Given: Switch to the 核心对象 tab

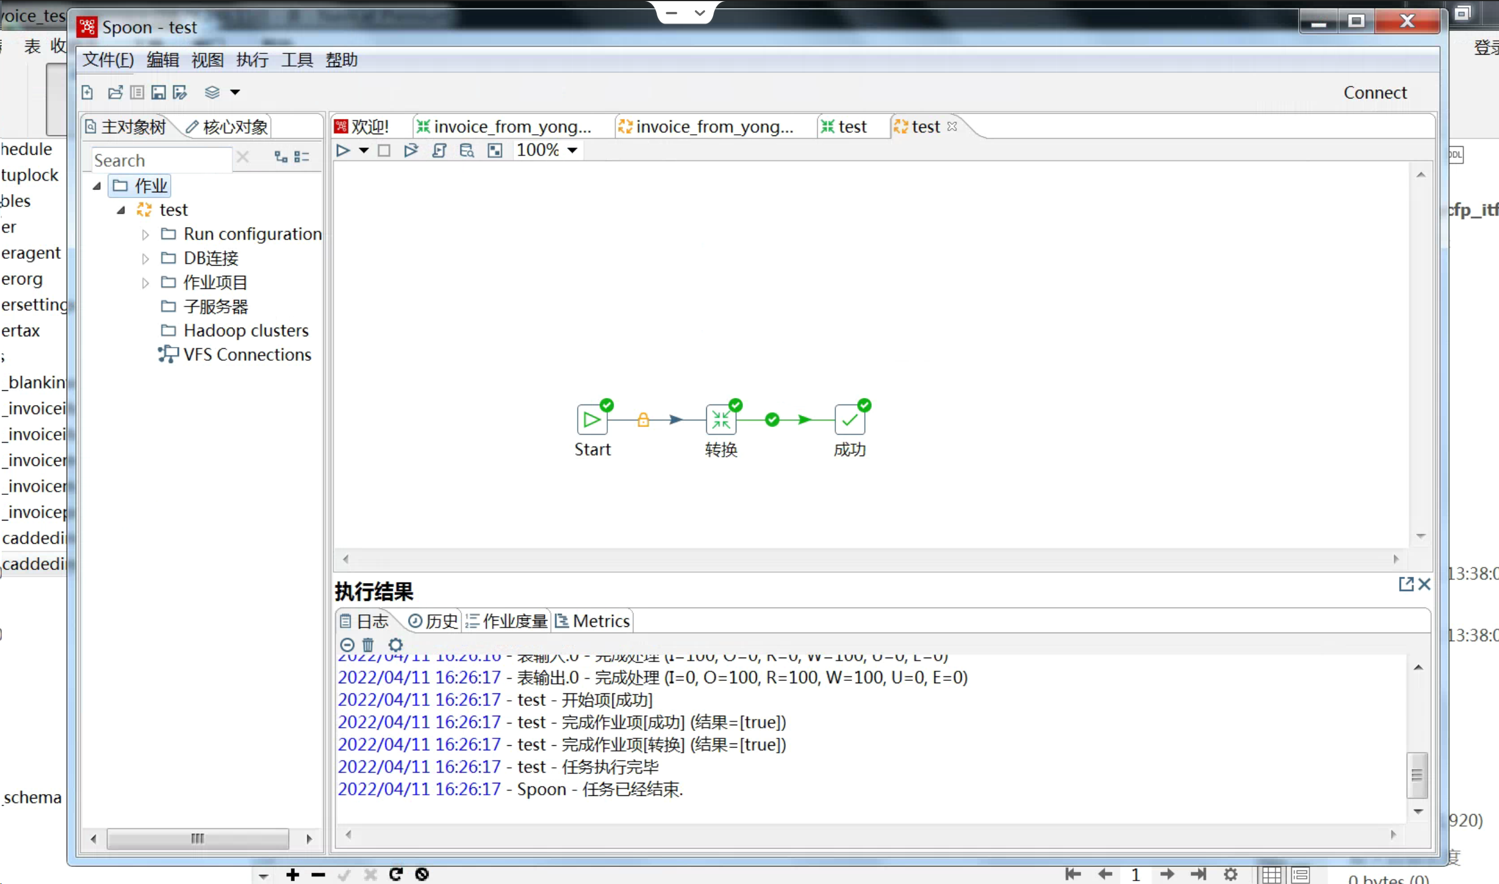Looking at the screenshot, I should tap(227, 127).
